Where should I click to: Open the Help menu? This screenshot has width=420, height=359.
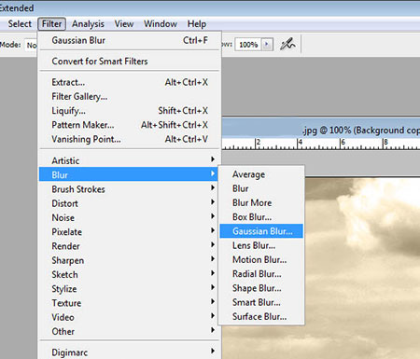coord(197,24)
